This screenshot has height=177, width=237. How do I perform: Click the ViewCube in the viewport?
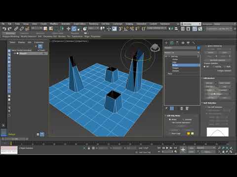(x=155, y=48)
